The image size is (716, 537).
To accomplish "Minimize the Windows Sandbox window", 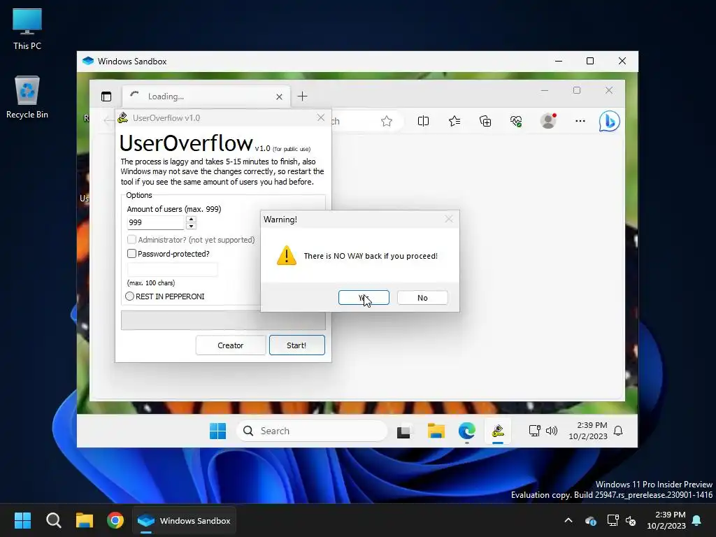I will coord(559,62).
